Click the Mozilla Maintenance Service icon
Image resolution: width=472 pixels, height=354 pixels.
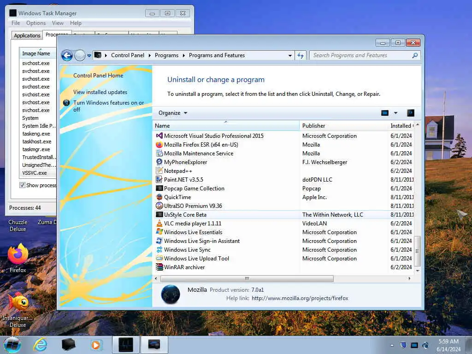pos(159,153)
